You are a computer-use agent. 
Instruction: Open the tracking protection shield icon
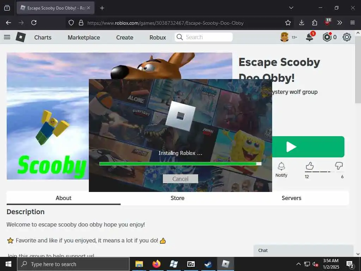[x=71, y=23]
